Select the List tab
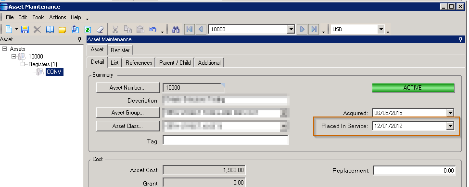The image size is (469, 187). tap(114, 63)
